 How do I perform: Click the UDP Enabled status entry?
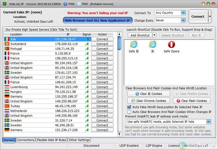tap(129, 146)
